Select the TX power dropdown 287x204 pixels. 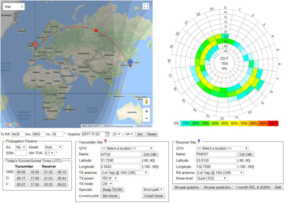109,178
